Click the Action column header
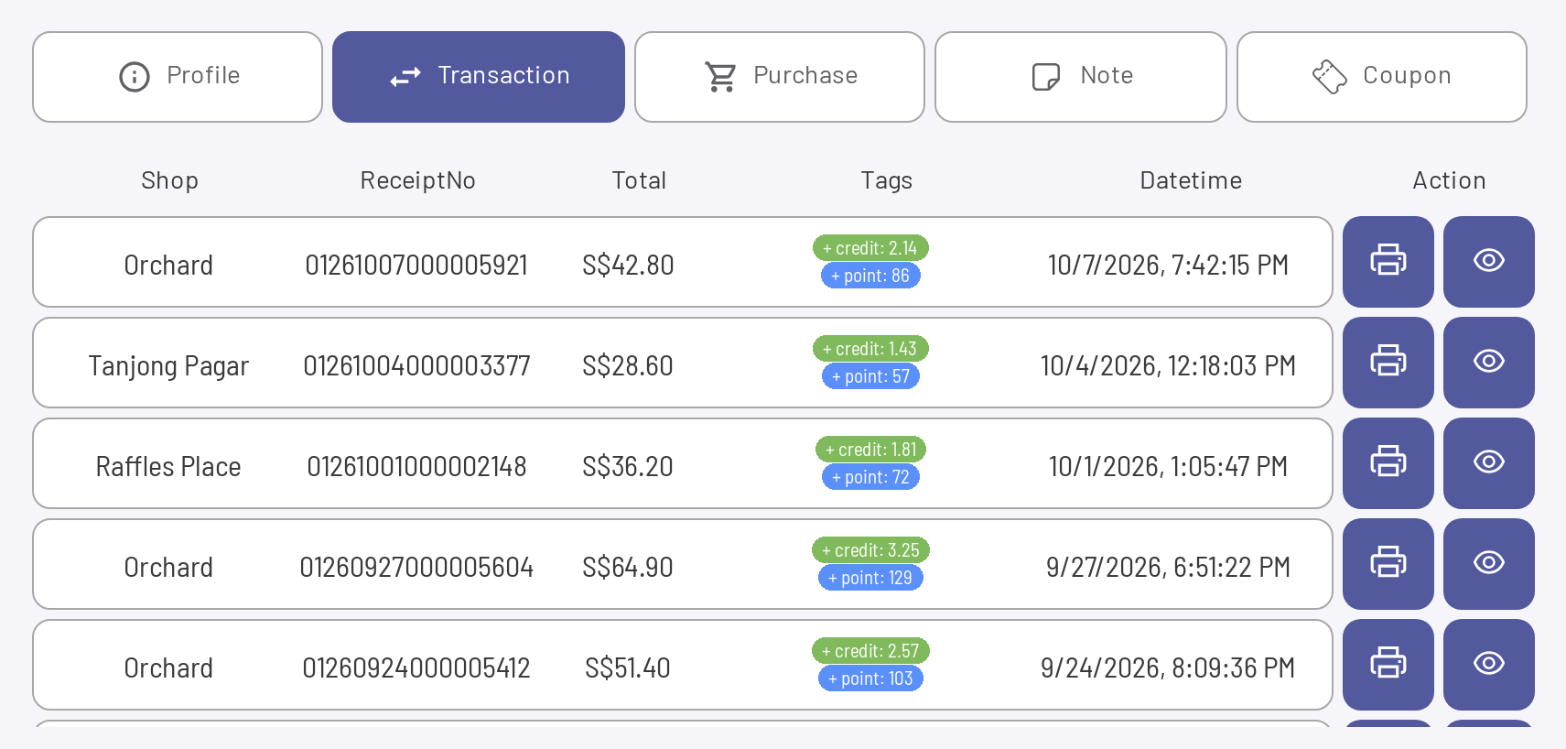This screenshot has width=1566, height=749. click(x=1449, y=180)
